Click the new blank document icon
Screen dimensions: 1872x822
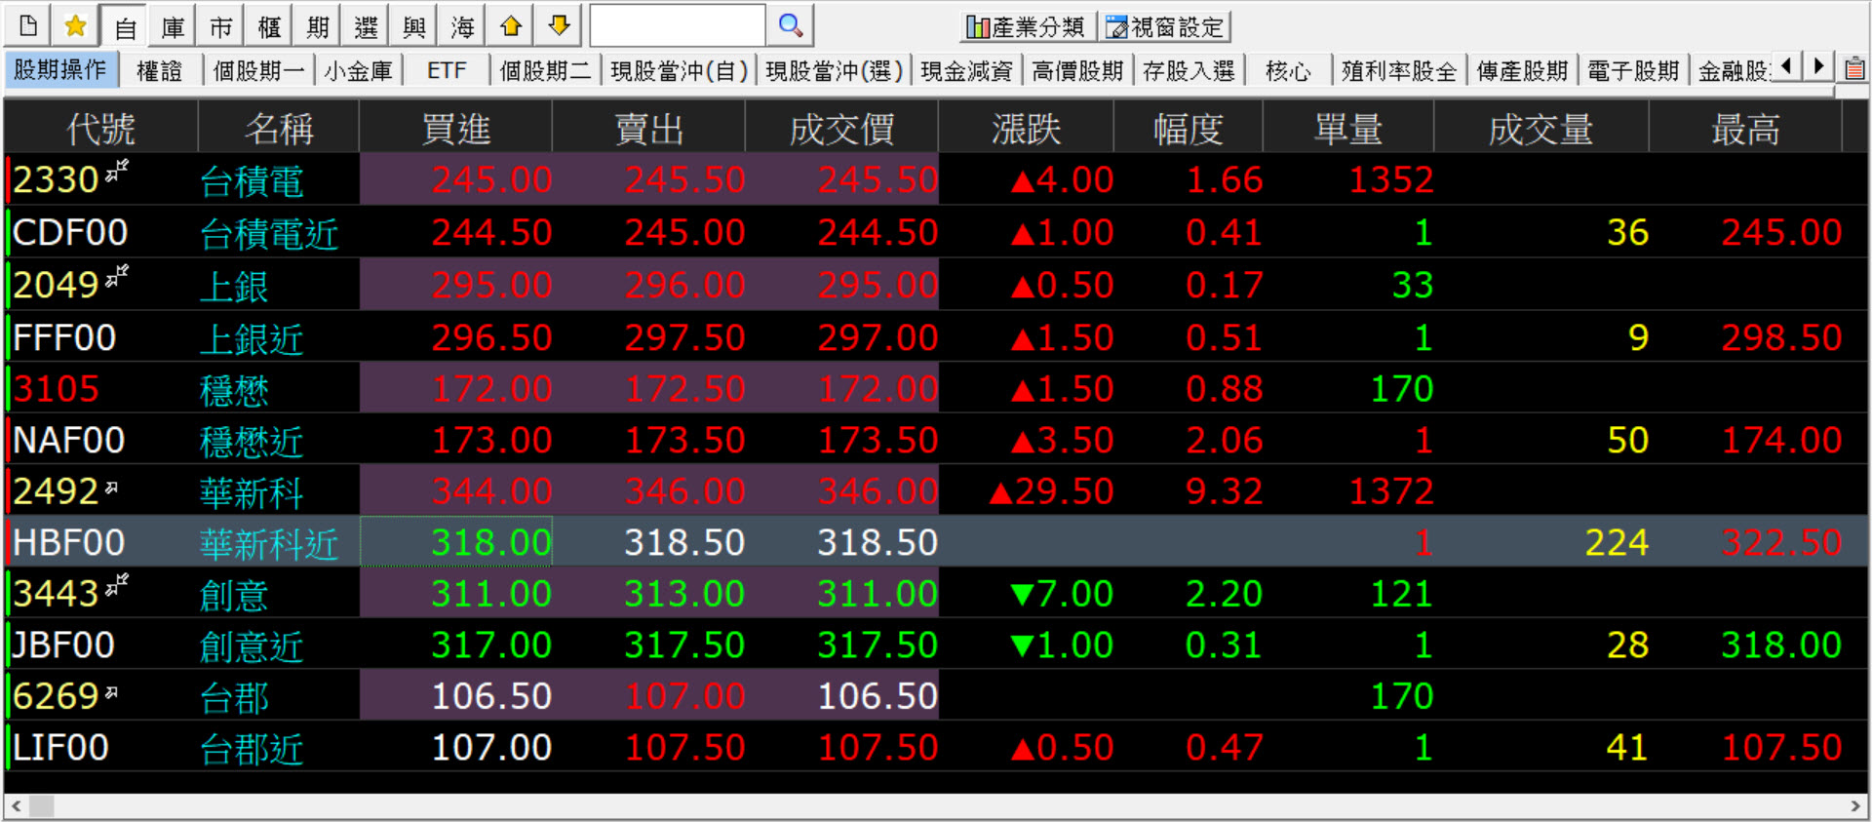[x=28, y=26]
